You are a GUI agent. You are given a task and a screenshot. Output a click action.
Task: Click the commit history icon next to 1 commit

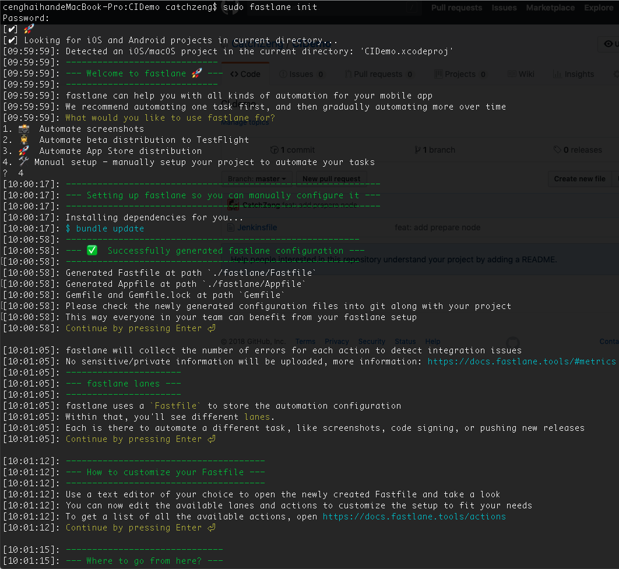tap(275, 150)
